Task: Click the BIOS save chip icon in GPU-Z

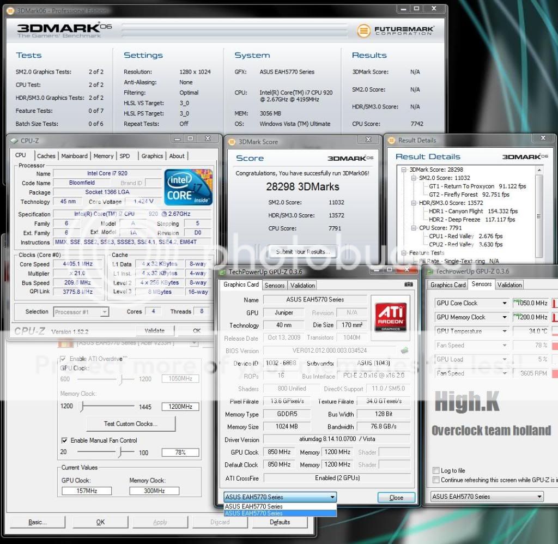Action: point(404,350)
